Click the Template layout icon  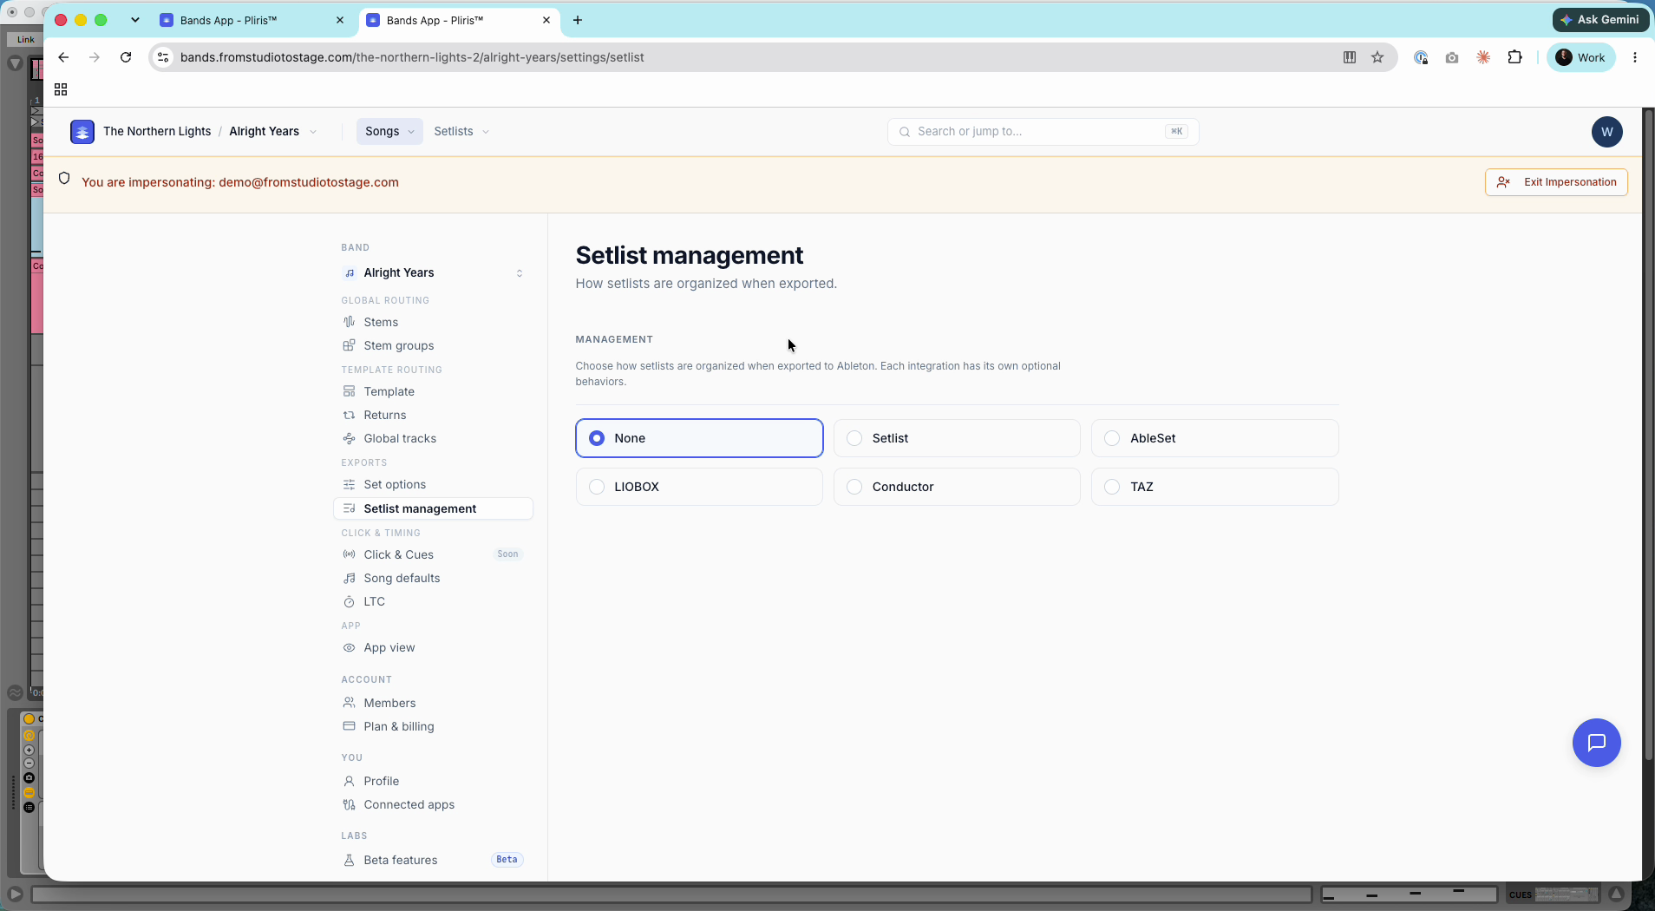pyautogui.click(x=349, y=391)
